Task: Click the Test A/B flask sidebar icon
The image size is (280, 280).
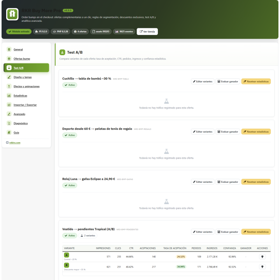Action: click(9, 68)
